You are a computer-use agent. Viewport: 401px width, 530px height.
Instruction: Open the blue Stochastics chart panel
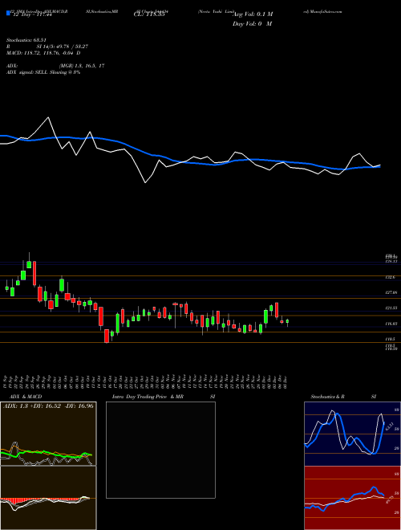(352, 434)
